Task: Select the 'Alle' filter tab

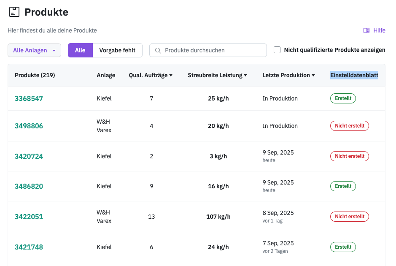Action: coord(80,50)
